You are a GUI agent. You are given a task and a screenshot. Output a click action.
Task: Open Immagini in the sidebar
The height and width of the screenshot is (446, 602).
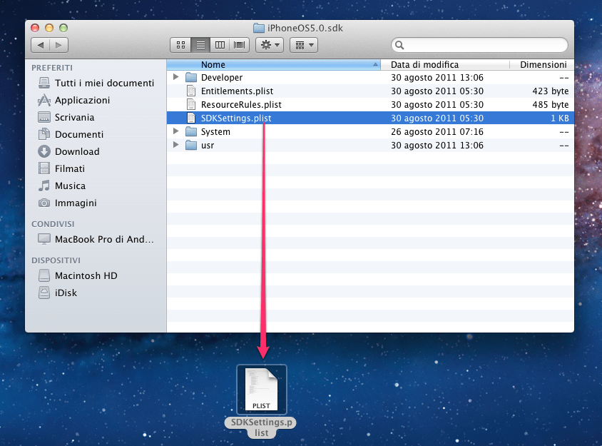point(68,203)
